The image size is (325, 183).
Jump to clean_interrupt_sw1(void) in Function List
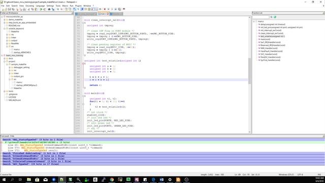point(272,33)
